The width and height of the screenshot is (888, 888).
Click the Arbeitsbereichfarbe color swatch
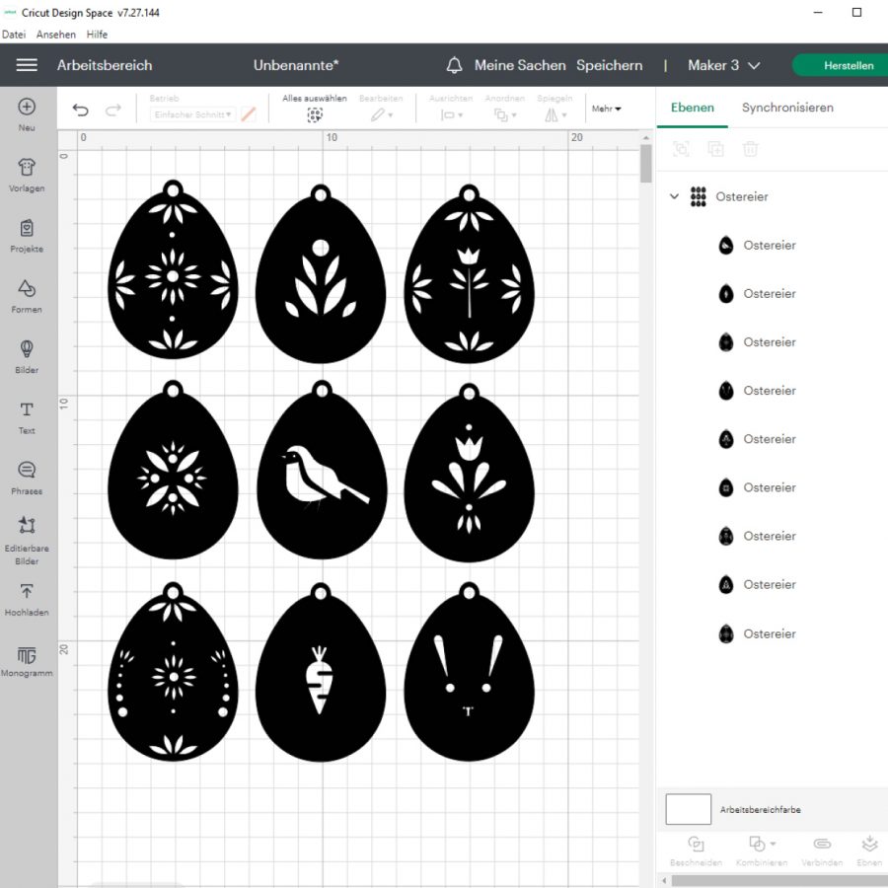(688, 809)
